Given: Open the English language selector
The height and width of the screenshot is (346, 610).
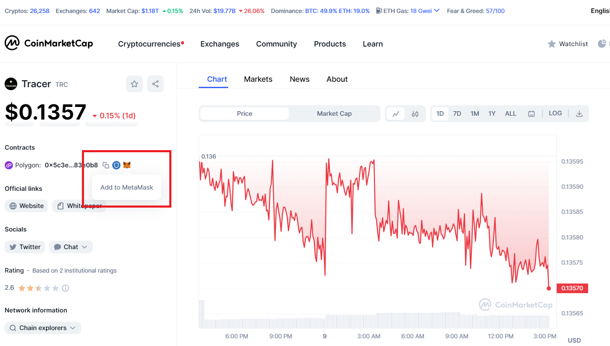Looking at the screenshot, I should pyautogui.click(x=600, y=11).
